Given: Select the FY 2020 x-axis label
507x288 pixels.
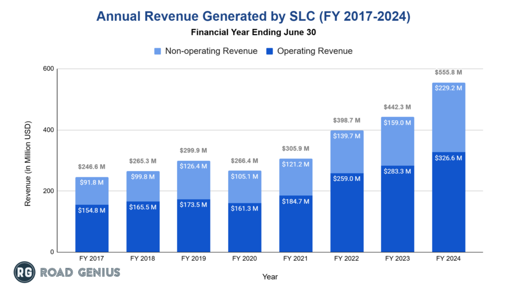Looking at the screenshot, I should (x=245, y=259).
